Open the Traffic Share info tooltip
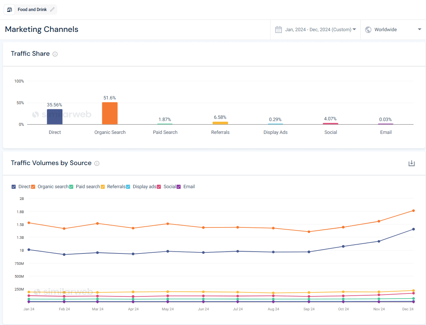The height and width of the screenshot is (325, 426). pos(55,54)
